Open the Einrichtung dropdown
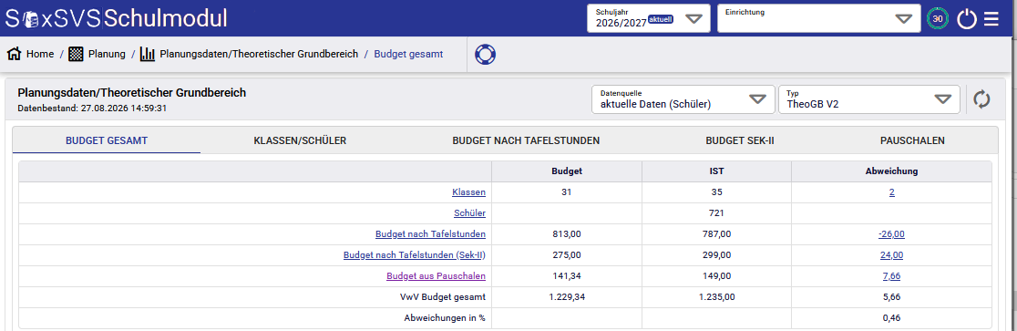This screenshot has height=331, width=1017. point(818,18)
